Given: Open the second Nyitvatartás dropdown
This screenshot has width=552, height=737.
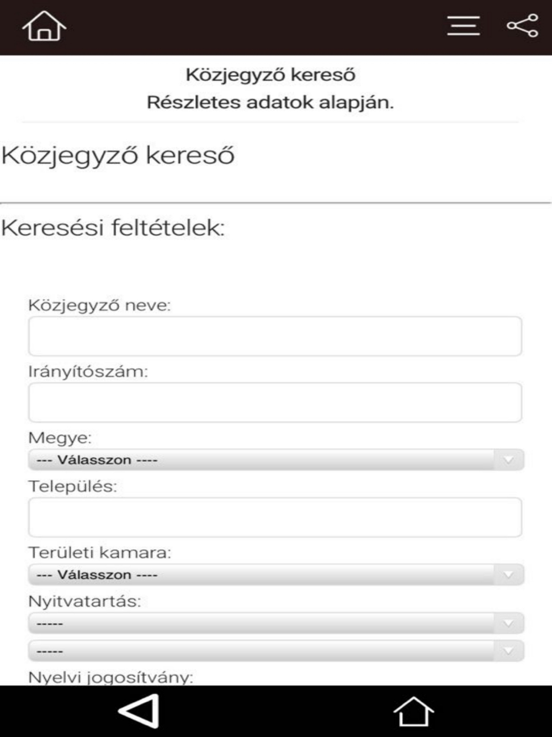Looking at the screenshot, I should click(275, 651).
